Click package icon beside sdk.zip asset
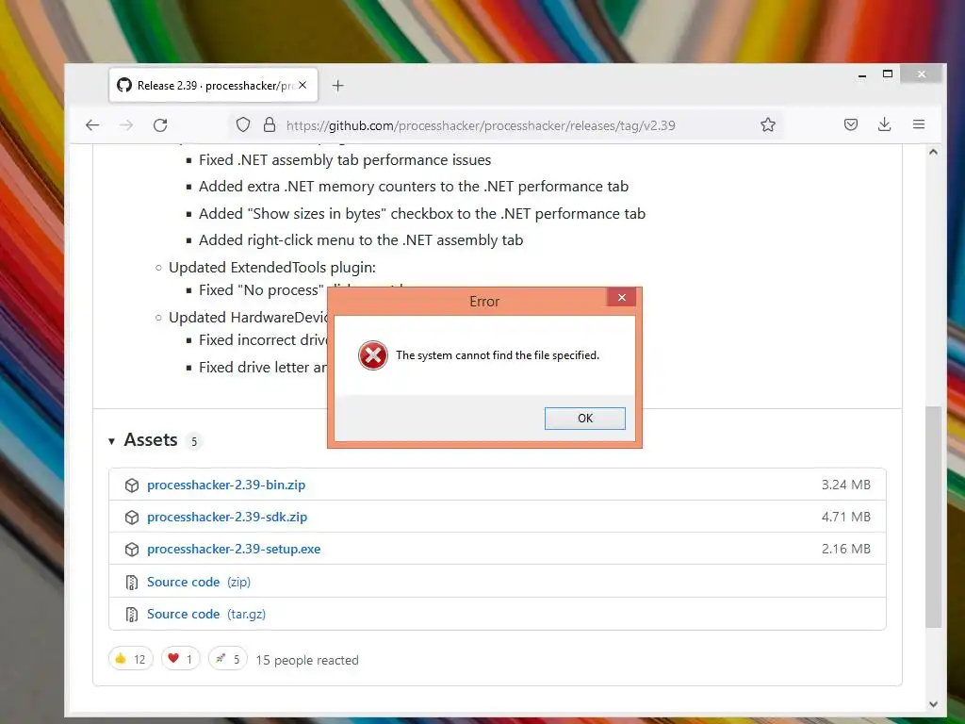 pos(132,518)
